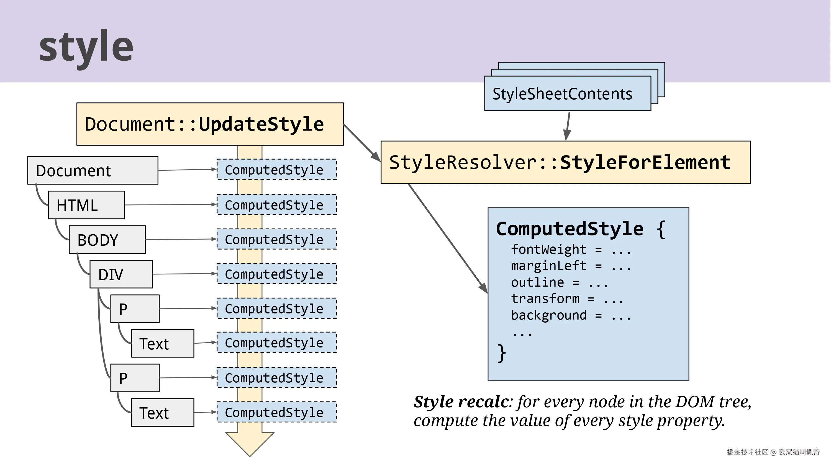This screenshot has height=467, width=831.
Task: Click the second P tree node
Action: [135, 378]
